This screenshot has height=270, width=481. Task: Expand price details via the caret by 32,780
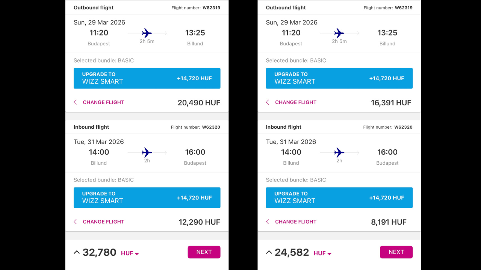tap(77, 252)
